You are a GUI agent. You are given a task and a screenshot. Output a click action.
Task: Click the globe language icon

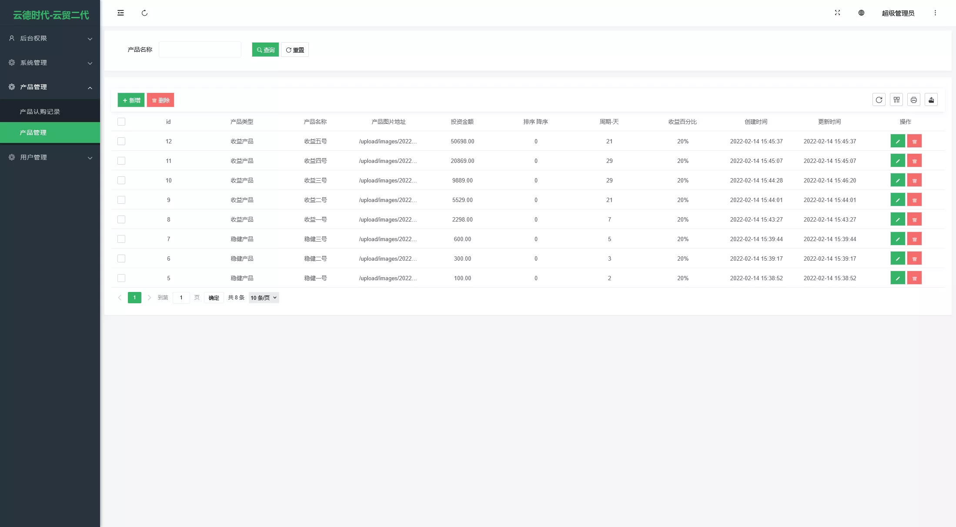861,13
